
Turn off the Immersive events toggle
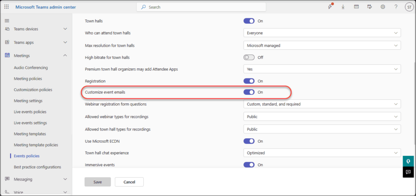point(249,165)
